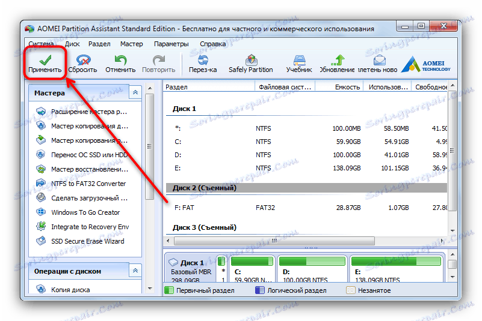Click the C: partition usage bar
482x321 pixels.
pos(252,261)
